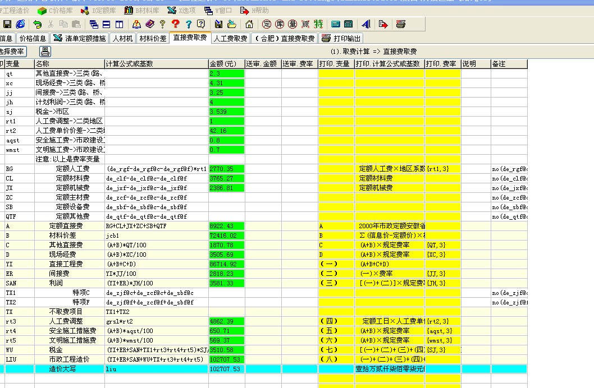Screen dimensions: 594x388
Task: Click the blue question mark icon
Action: pos(188,24)
